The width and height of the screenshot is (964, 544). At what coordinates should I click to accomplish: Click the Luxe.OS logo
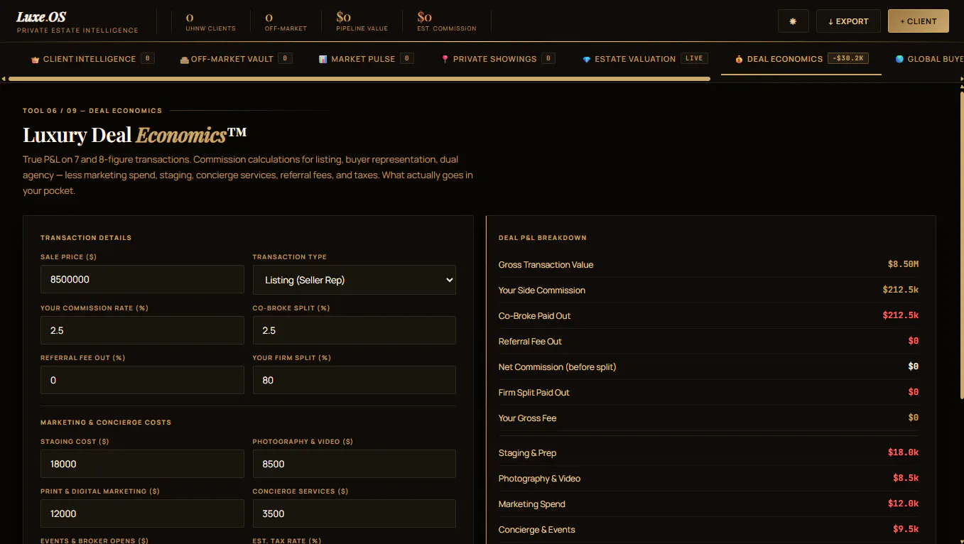pyautogui.click(x=41, y=16)
